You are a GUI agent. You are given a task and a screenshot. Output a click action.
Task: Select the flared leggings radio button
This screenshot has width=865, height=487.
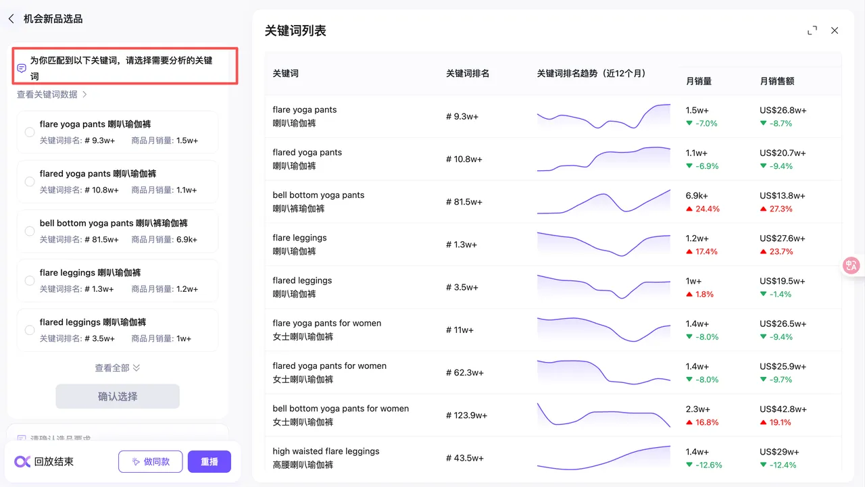(x=30, y=330)
